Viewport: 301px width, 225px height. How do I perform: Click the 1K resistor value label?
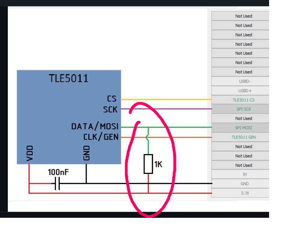(158, 164)
